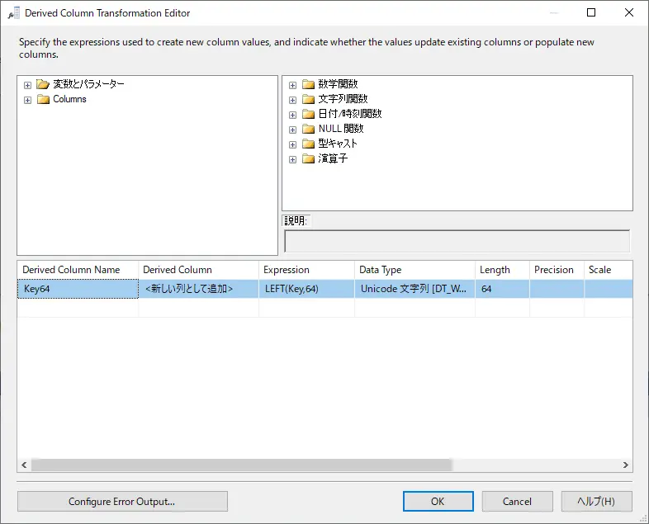Click the Derived Column header
The width and height of the screenshot is (649, 524).
coord(199,270)
